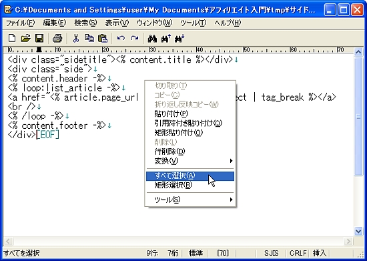Print using the printer toolbar icon
Viewport: 367px width, 261px height.
[57, 38]
